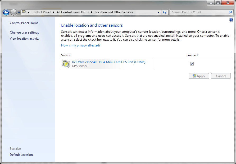Click the Enable location and other sensors heading
236x164 pixels.
click(92, 25)
